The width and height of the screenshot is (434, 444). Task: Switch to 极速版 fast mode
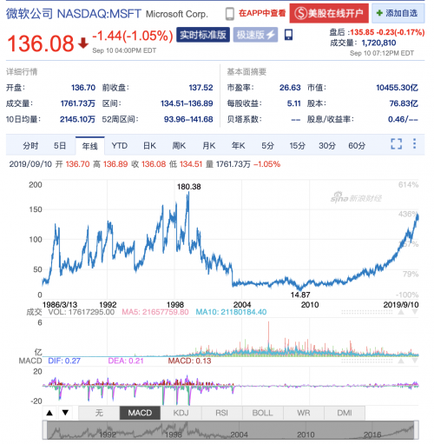tap(255, 35)
